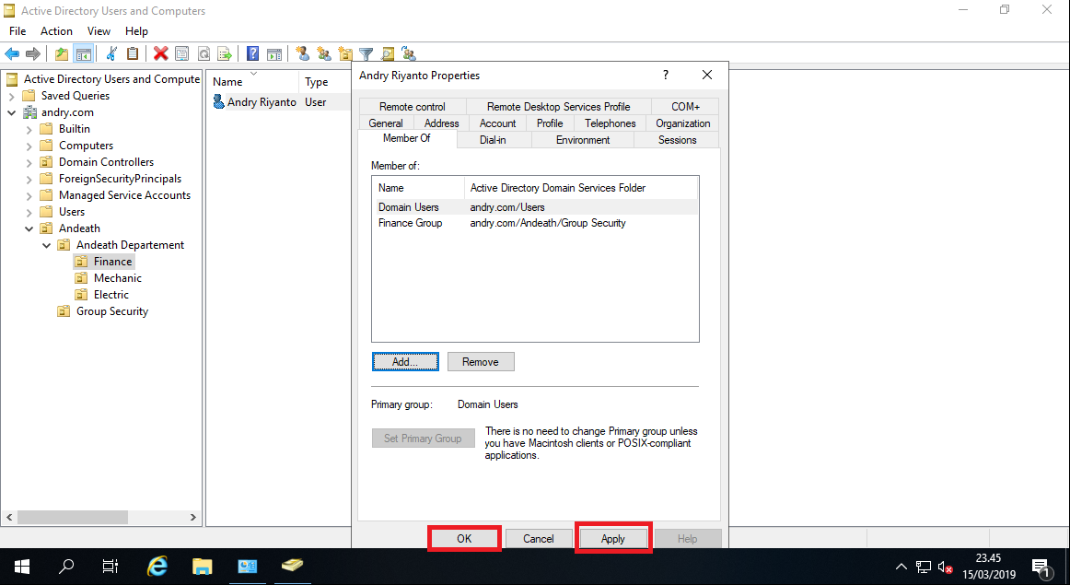Click Apply in Properties dialog
1070x585 pixels.
pyautogui.click(x=612, y=539)
